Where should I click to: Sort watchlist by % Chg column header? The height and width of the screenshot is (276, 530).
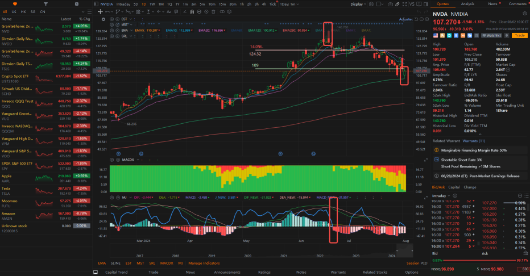pyautogui.click(x=85, y=19)
